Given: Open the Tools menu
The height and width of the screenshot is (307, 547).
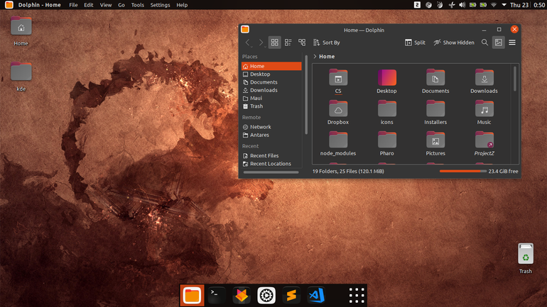Looking at the screenshot, I should [137, 5].
